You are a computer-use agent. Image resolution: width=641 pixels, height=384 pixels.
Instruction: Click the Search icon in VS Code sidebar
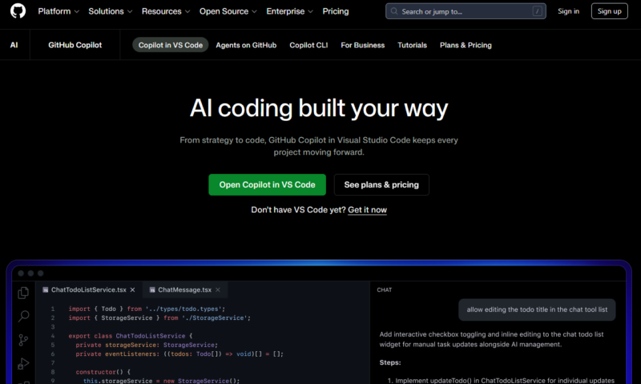[23, 316]
